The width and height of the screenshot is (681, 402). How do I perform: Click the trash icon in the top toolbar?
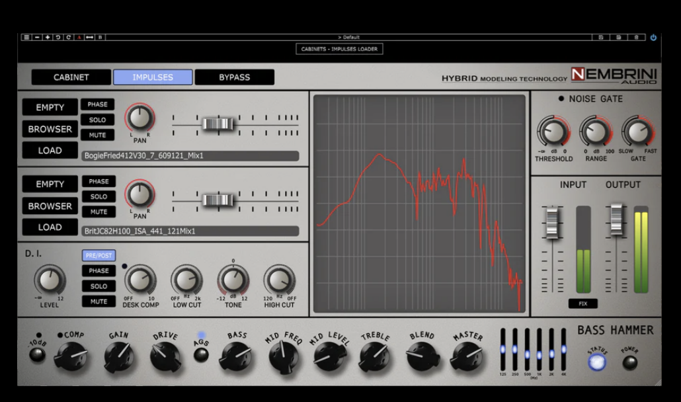coord(636,38)
